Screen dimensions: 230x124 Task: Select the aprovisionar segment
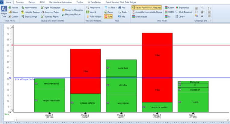(x=121, y=103)
